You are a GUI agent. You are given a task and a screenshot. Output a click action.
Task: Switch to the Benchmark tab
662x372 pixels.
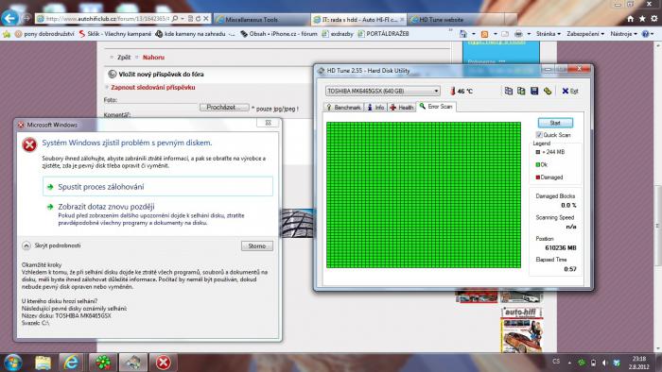click(343, 108)
